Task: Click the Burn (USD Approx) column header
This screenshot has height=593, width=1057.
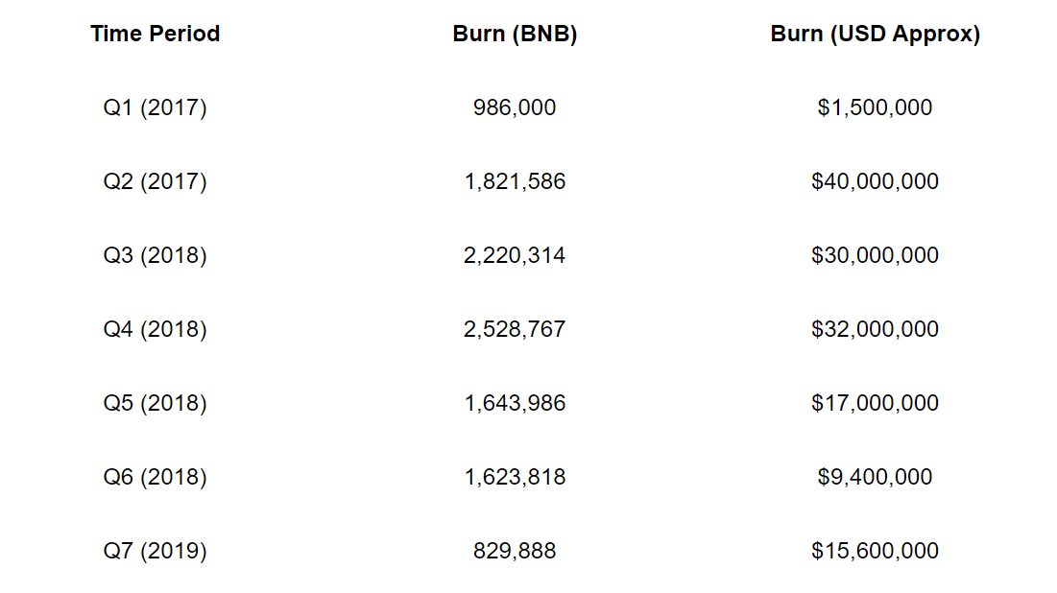Action: (875, 34)
